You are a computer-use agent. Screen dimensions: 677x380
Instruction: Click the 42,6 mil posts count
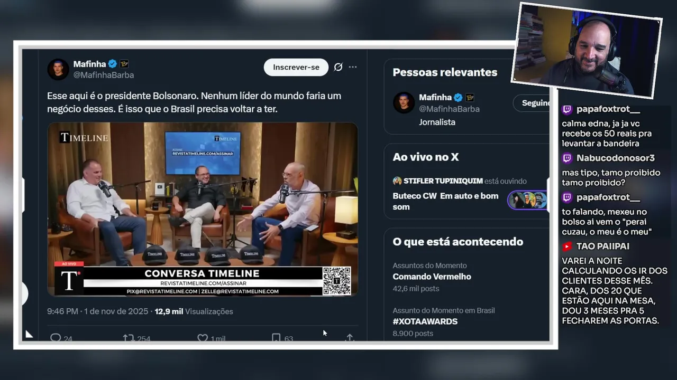coord(416,289)
